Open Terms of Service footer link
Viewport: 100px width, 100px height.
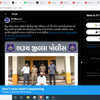click(93, 73)
